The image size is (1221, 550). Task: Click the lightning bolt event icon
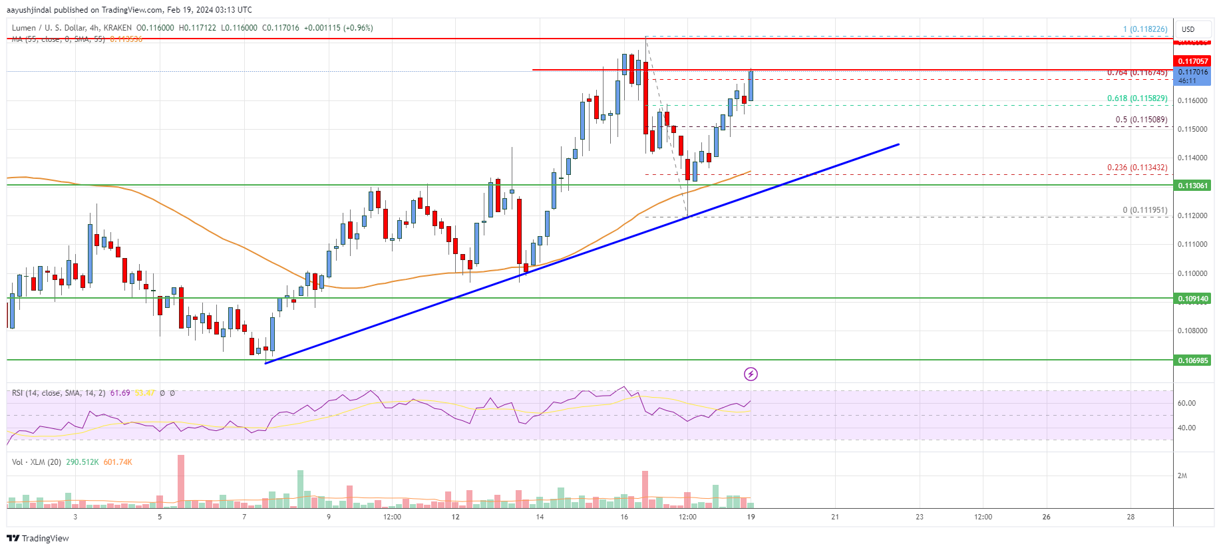point(751,374)
